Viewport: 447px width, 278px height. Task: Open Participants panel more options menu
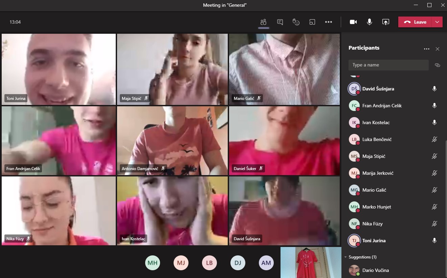[426, 49]
